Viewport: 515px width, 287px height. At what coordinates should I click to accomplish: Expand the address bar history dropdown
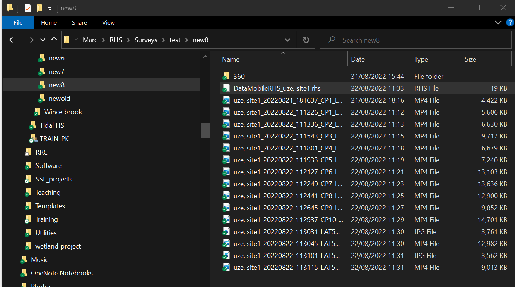click(x=288, y=40)
